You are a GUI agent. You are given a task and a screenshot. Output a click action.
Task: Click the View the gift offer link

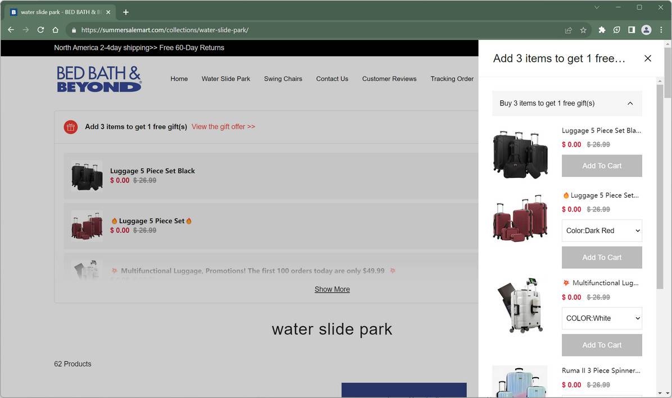223,127
